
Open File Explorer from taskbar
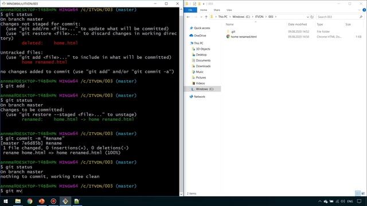18,201
